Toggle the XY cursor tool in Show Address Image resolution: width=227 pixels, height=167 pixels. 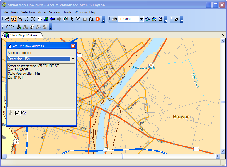coord(17,113)
